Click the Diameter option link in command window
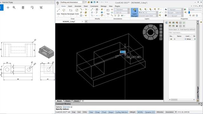203x114 pixels. coord(66,107)
